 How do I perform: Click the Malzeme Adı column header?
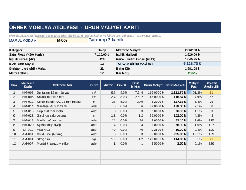[x=62, y=85]
